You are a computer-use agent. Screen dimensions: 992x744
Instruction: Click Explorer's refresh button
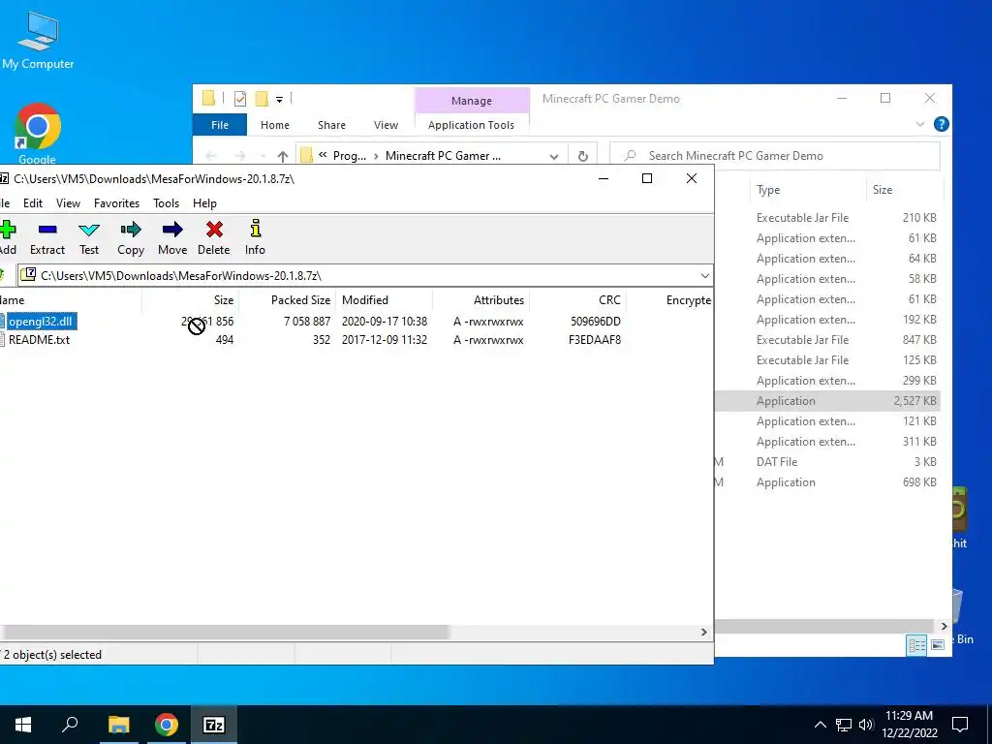click(582, 156)
